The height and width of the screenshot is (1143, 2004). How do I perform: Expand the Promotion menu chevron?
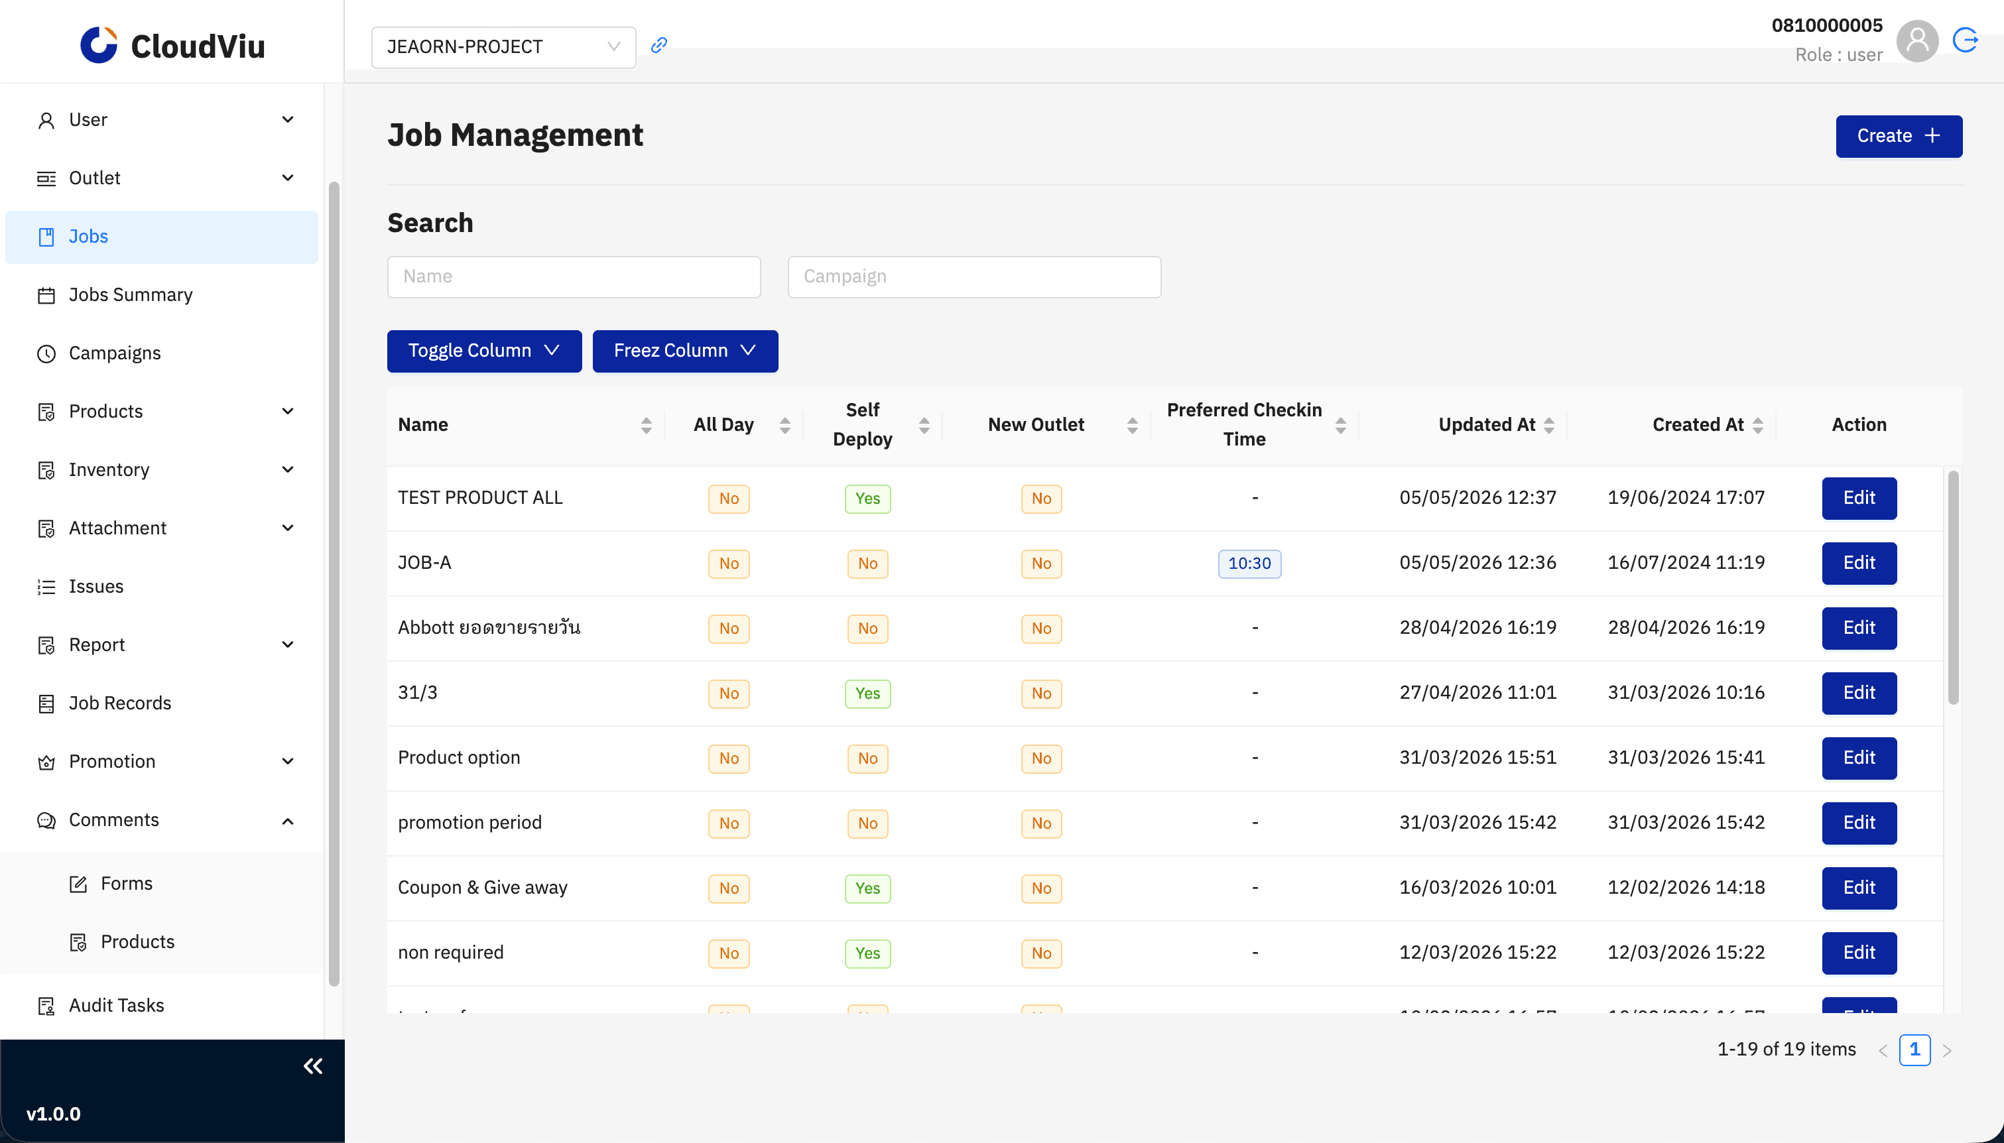pos(288,762)
